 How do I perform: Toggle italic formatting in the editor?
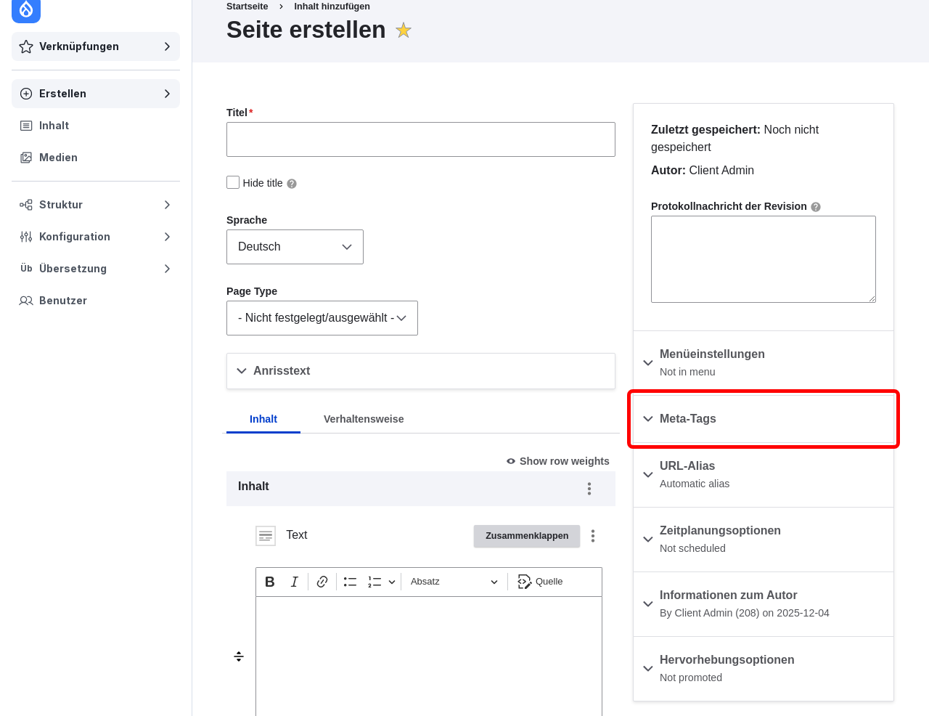click(294, 582)
